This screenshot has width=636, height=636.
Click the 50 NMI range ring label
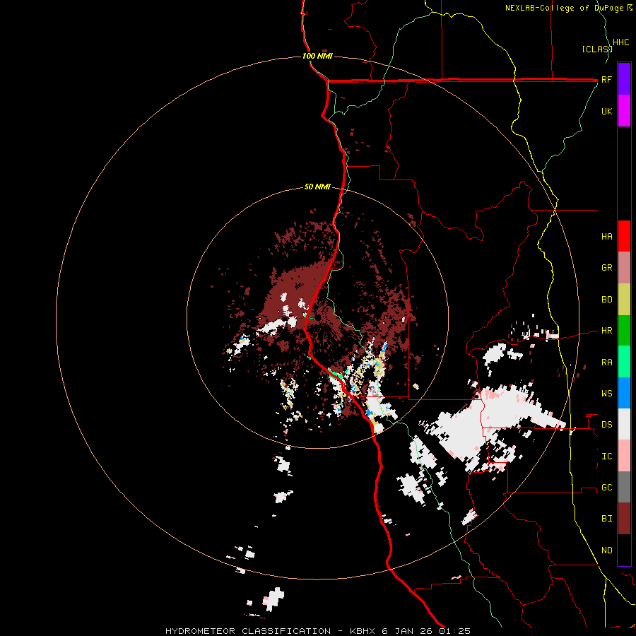coord(317,187)
